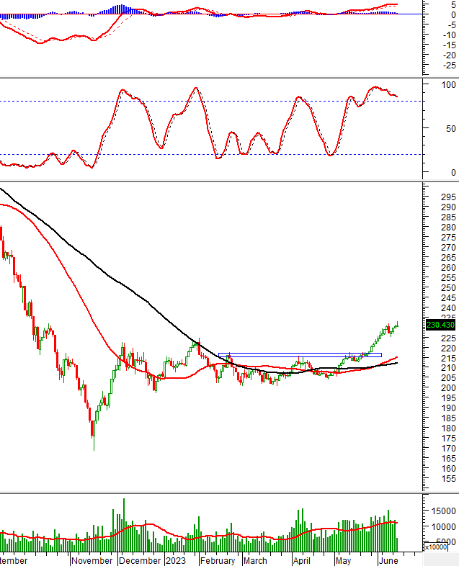Screen dimensions: 459x566
Task: Select the April label on time axis
Action: pos(301,560)
